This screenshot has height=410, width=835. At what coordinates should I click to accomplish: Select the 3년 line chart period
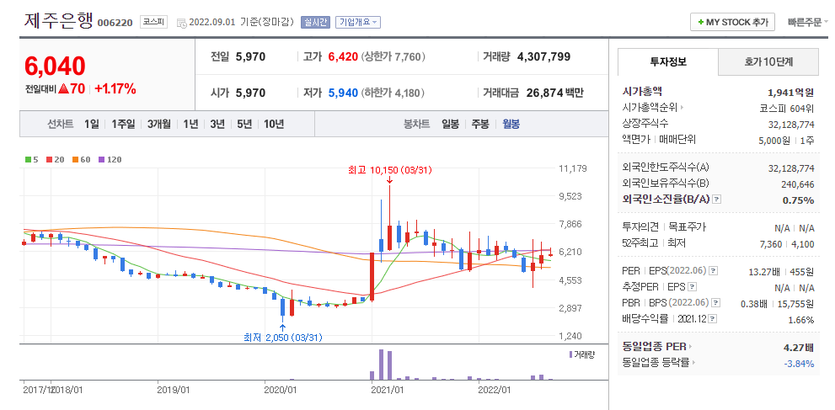click(x=217, y=125)
